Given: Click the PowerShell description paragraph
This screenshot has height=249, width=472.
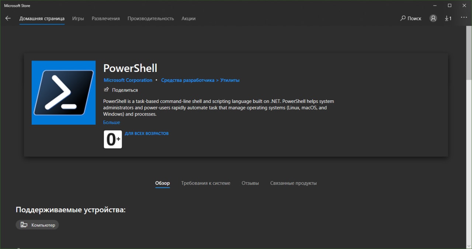Looking at the screenshot, I should [x=219, y=108].
